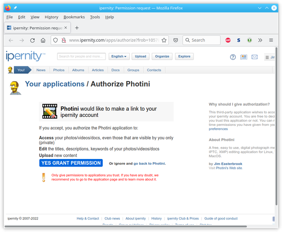Open the View menu
This screenshot has height=232, width=282.
[35, 17]
